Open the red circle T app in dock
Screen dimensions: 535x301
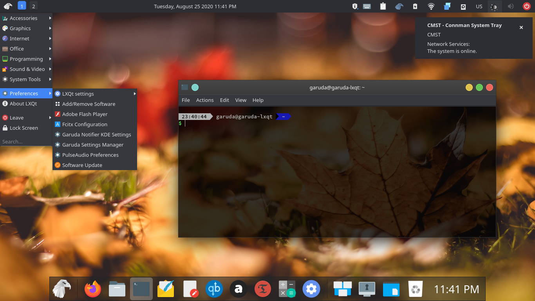pos(263,289)
